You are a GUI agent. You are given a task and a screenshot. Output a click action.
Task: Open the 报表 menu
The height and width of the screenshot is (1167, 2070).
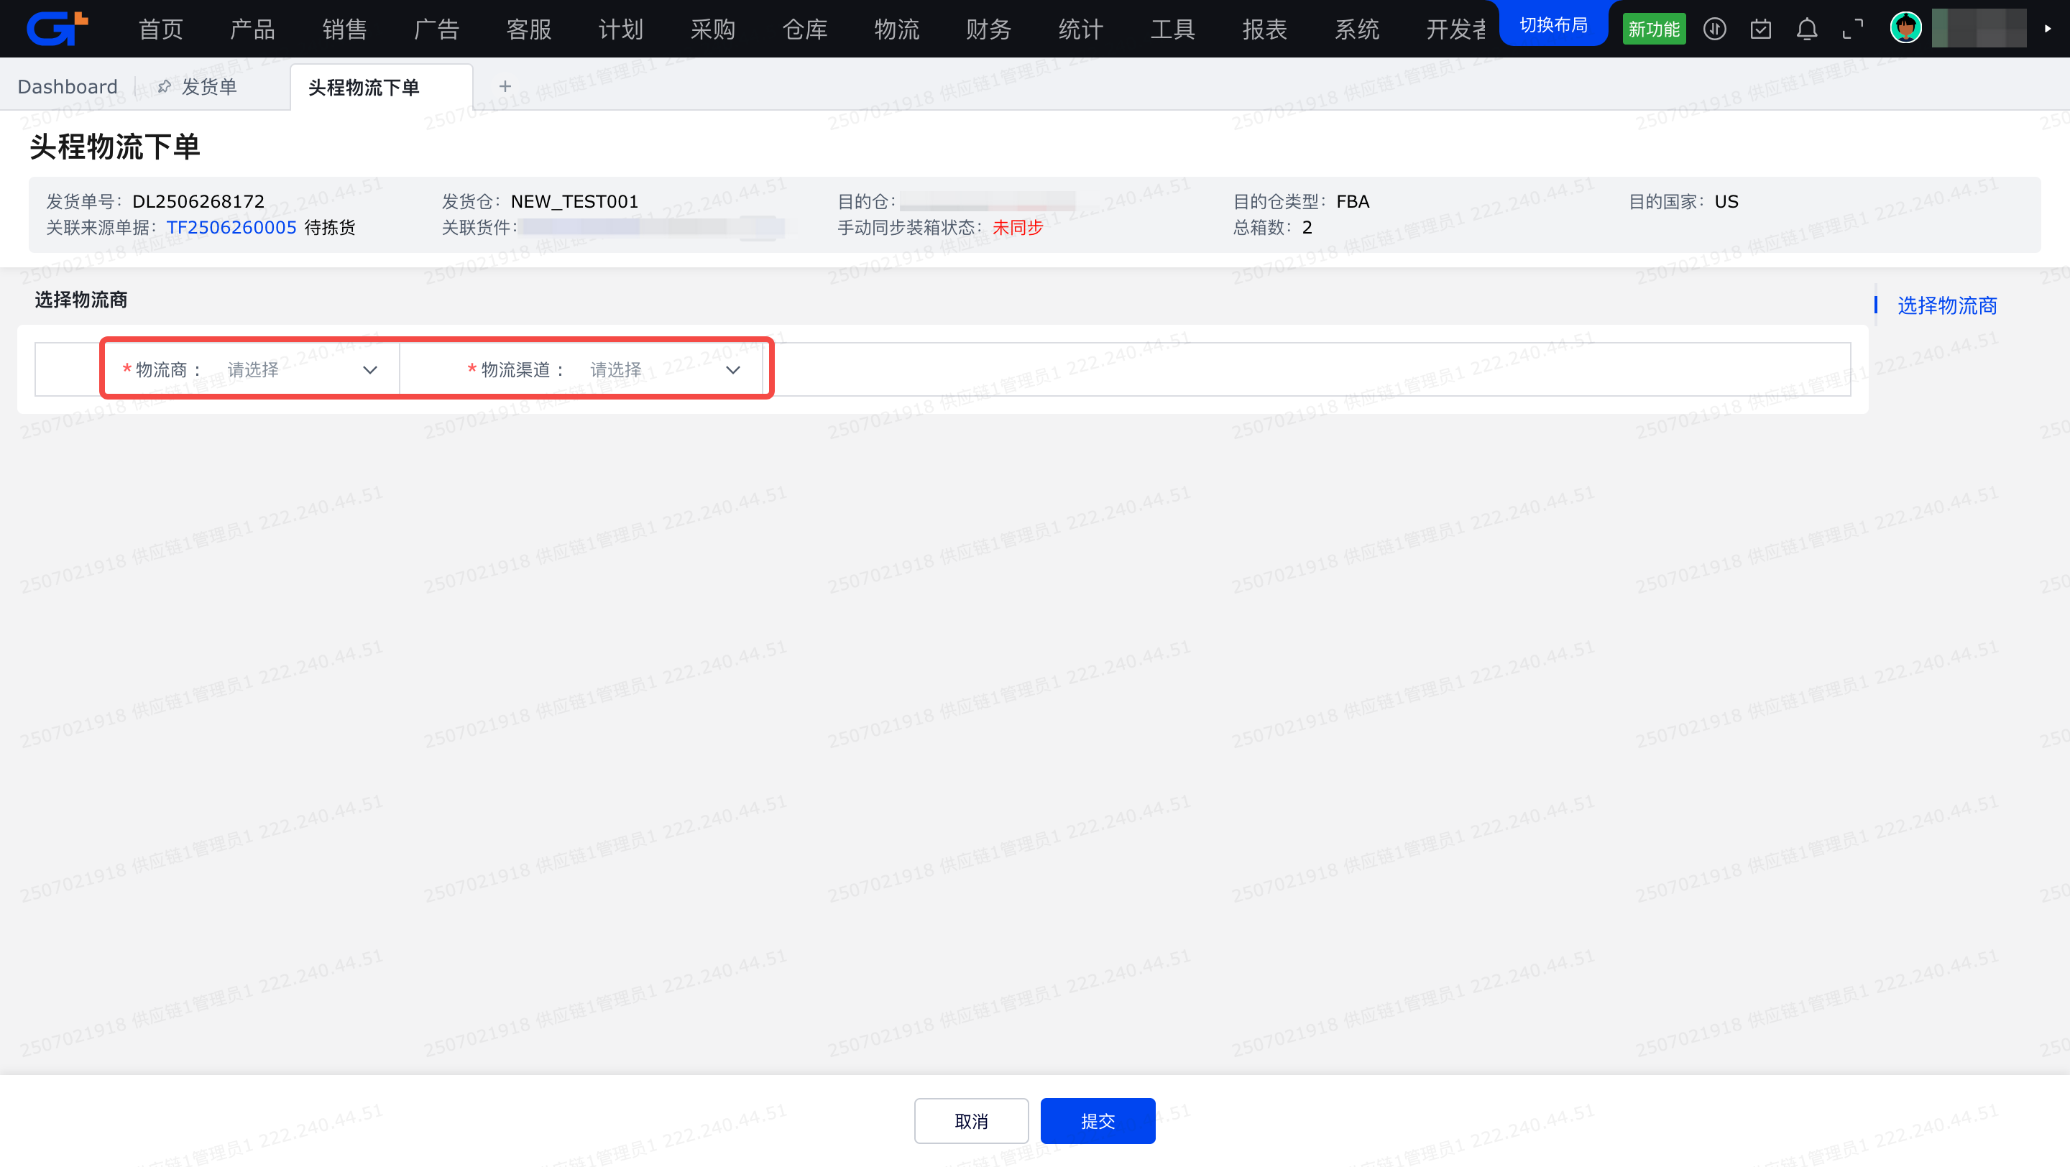[1265, 29]
